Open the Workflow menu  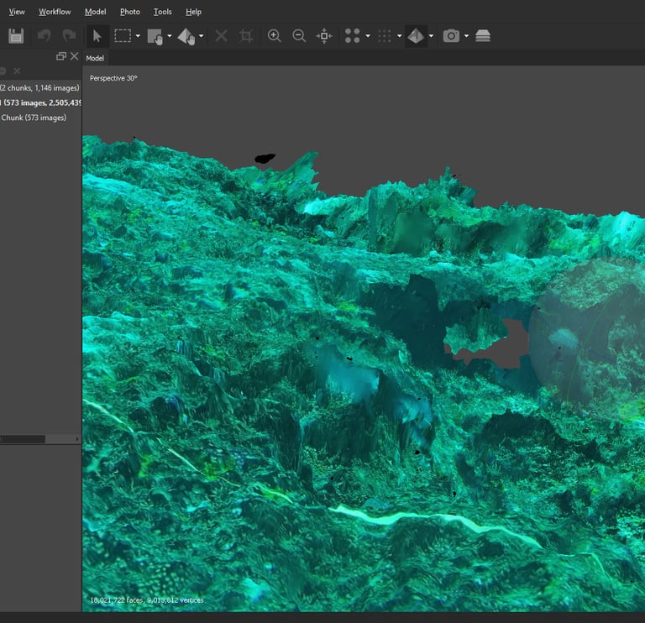[x=55, y=12]
